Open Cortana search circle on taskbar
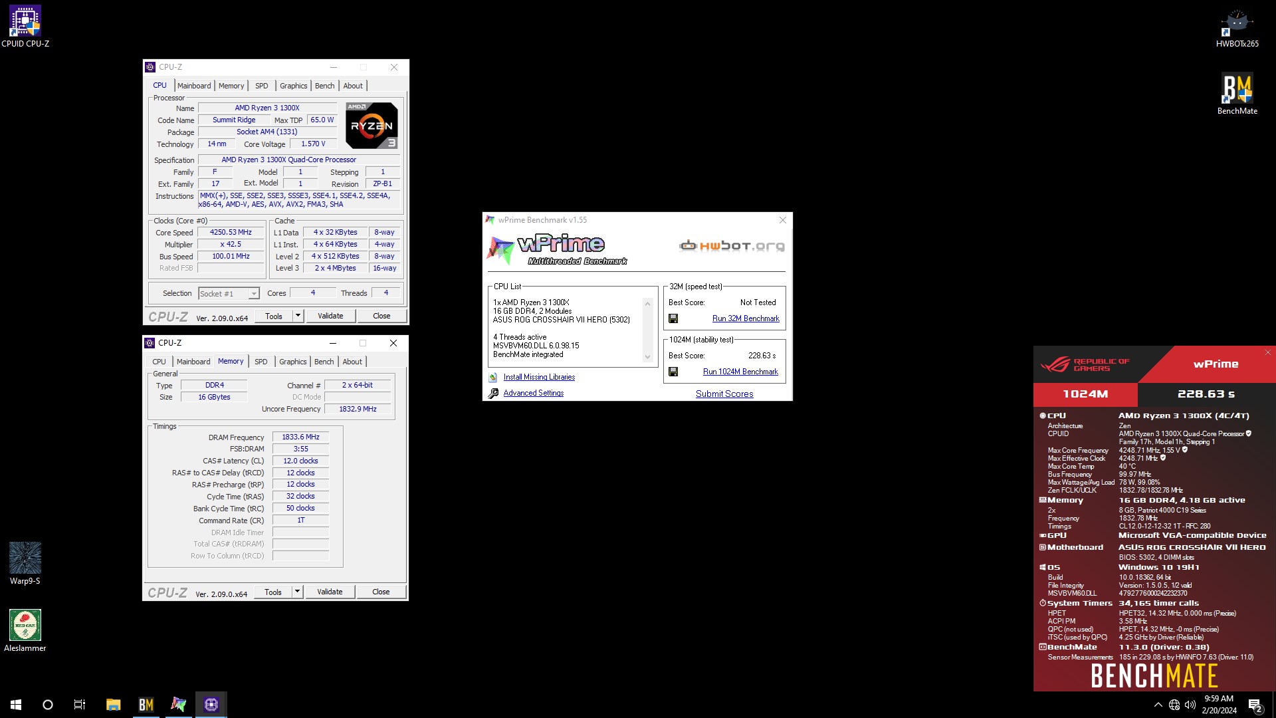The image size is (1276, 718). pos(48,705)
